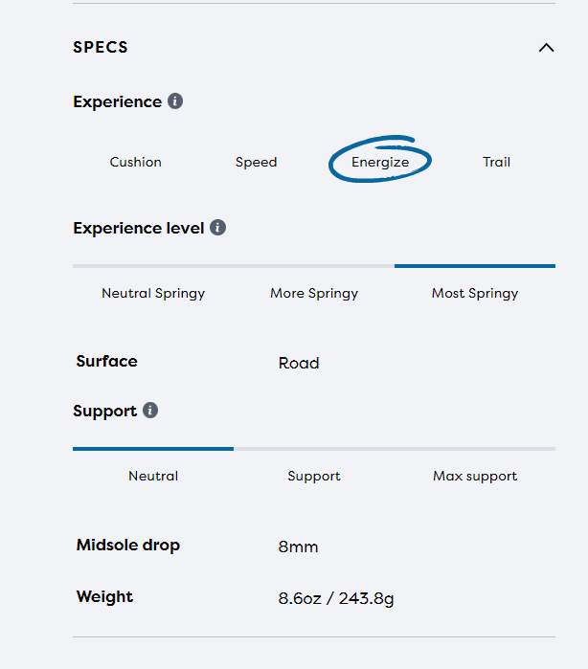Click the Road surface value
The image size is (588, 669).
[299, 363]
